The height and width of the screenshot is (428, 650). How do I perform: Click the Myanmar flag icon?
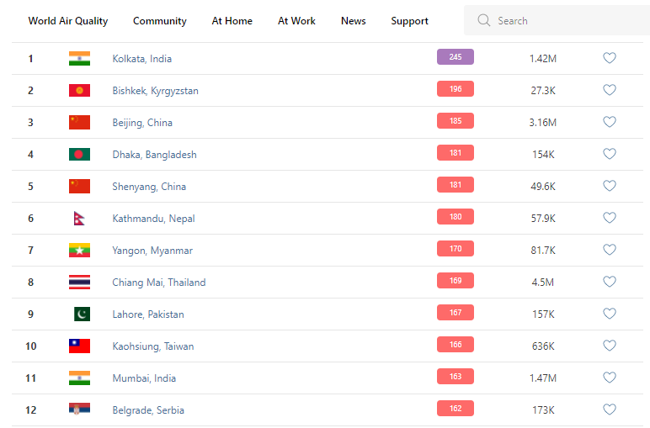point(79,251)
